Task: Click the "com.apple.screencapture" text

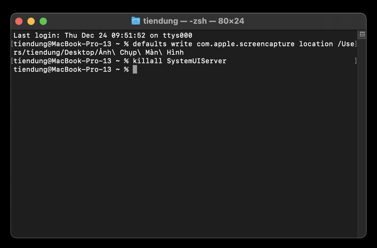Action: 245,44
